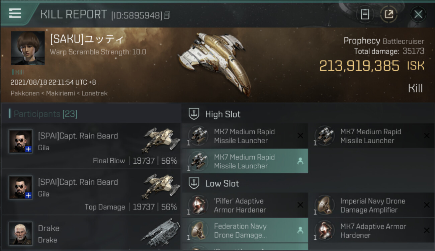Click the Low Slot section header
The image size is (435, 251).
click(x=222, y=183)
